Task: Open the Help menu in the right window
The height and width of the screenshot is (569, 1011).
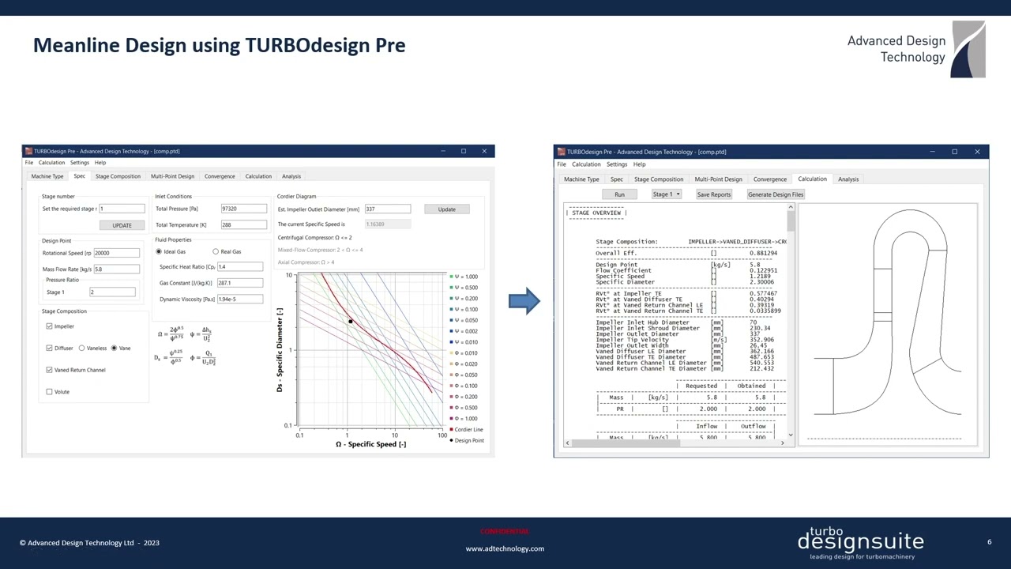Action: 639,164
